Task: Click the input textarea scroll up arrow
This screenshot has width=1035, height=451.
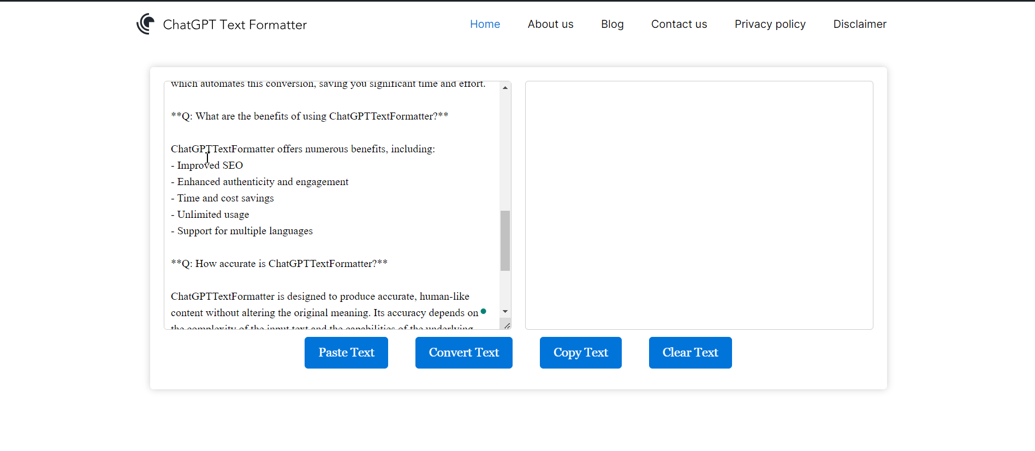Action: coord(505,87)
